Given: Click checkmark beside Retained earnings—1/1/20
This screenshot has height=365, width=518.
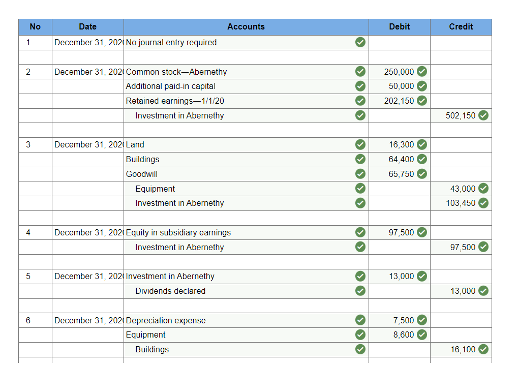Looking at the screenshot, I should [x=360, y=101].
